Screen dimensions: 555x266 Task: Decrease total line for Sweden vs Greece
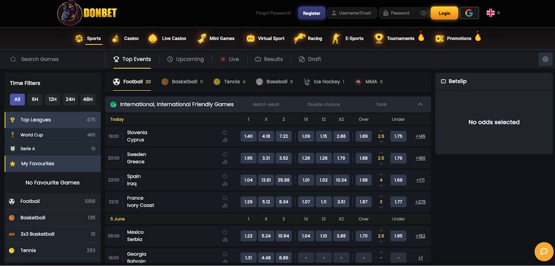381,163
